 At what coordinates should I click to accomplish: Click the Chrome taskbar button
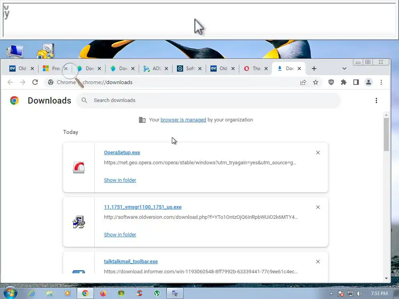(x=85, y=294)
